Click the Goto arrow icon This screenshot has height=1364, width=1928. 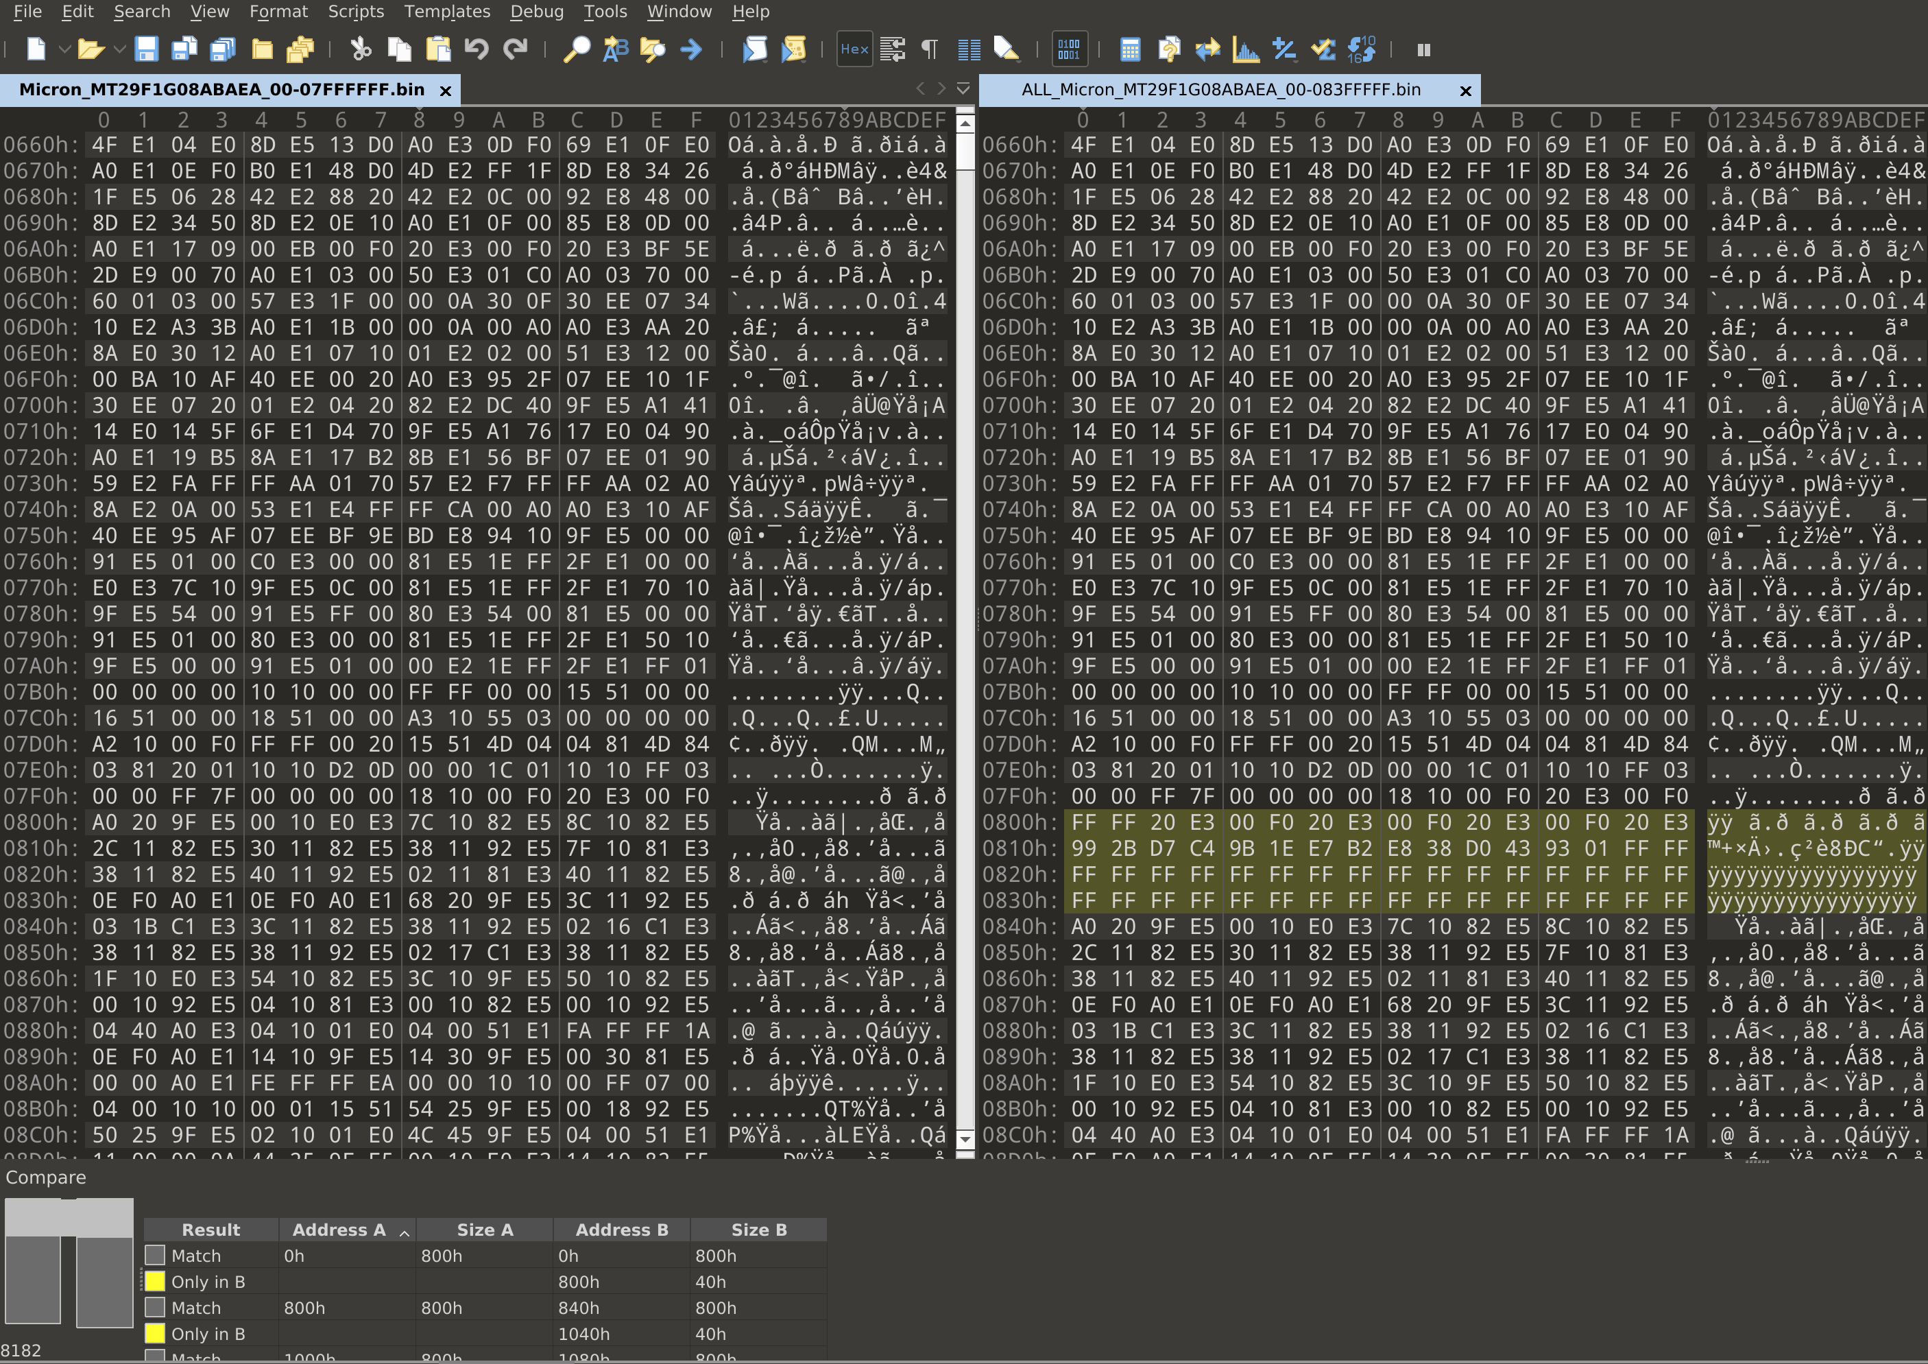[x=691, y=49]
